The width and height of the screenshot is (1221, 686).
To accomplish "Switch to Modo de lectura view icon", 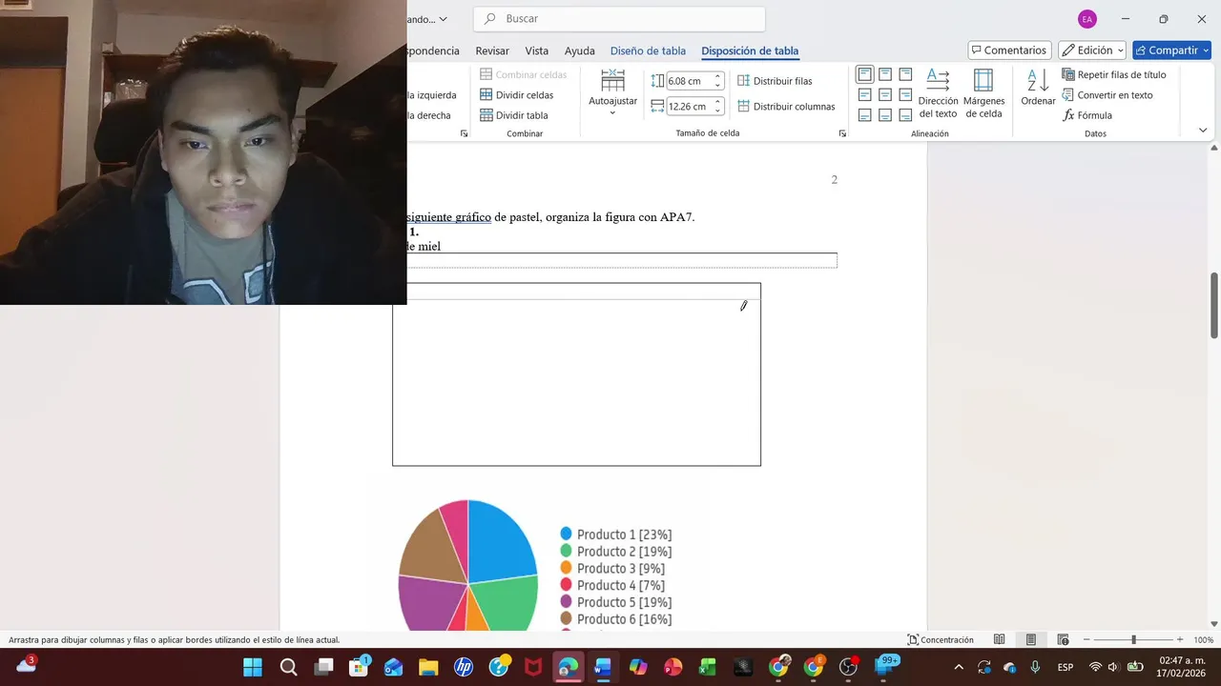I will pos(999,640).
